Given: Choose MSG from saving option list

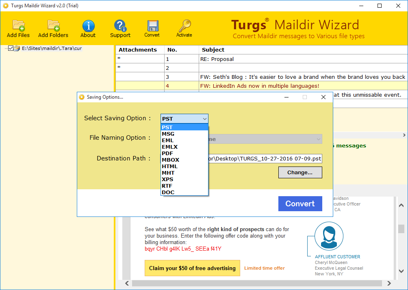Looking at the screenshot, I should [184, 134].
